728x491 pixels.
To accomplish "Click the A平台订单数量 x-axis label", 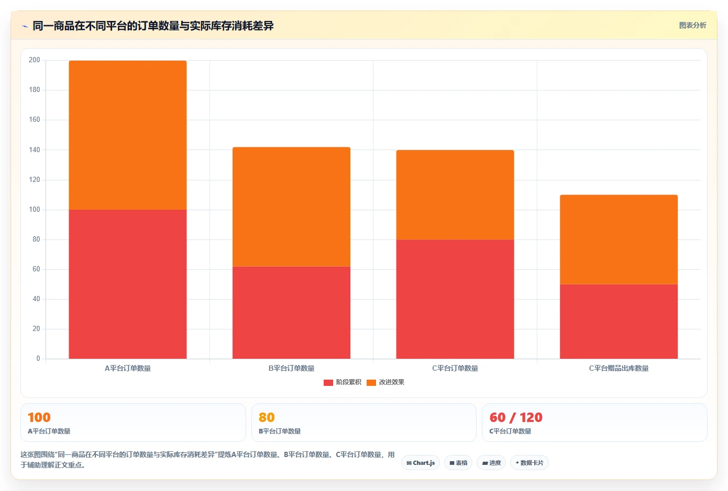I will click(x=128, y=368).
